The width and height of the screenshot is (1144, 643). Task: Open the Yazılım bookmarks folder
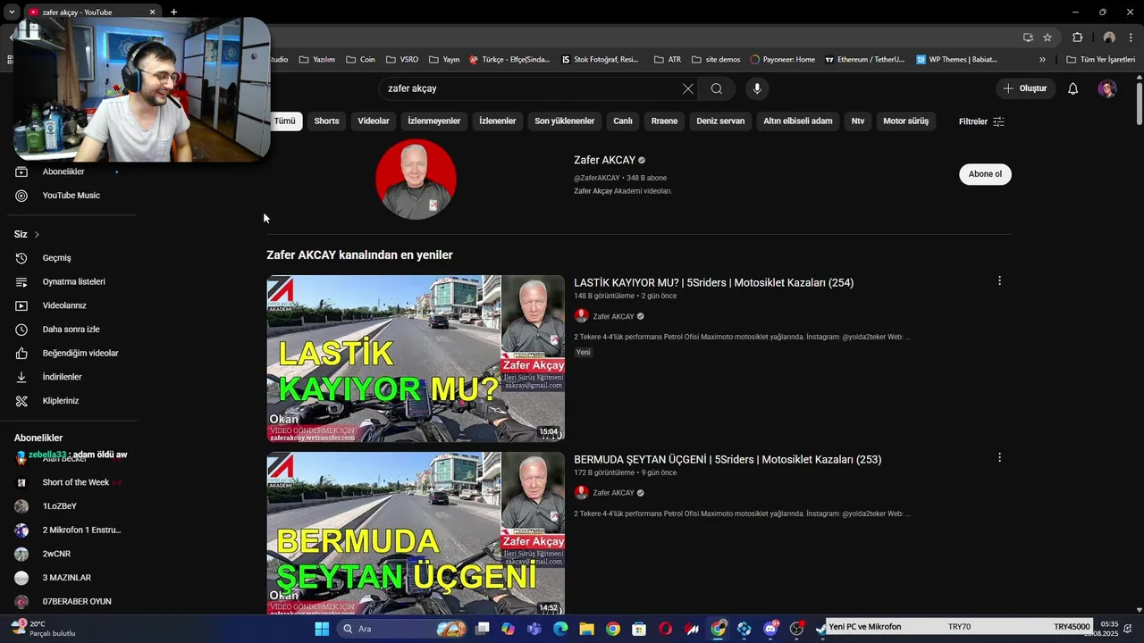pos(317,60)
